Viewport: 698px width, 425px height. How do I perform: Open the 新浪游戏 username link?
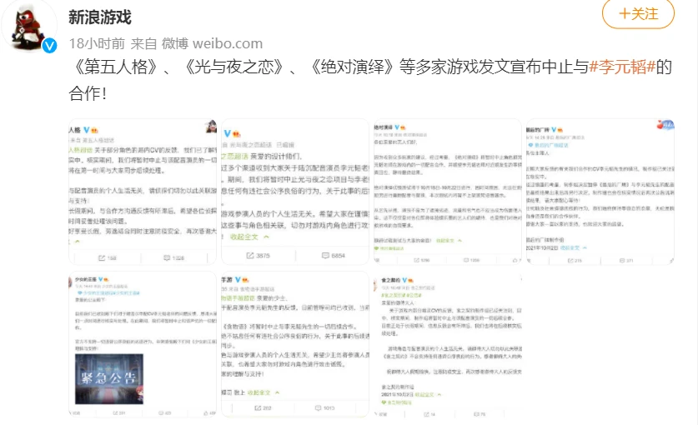pos(100,17)
